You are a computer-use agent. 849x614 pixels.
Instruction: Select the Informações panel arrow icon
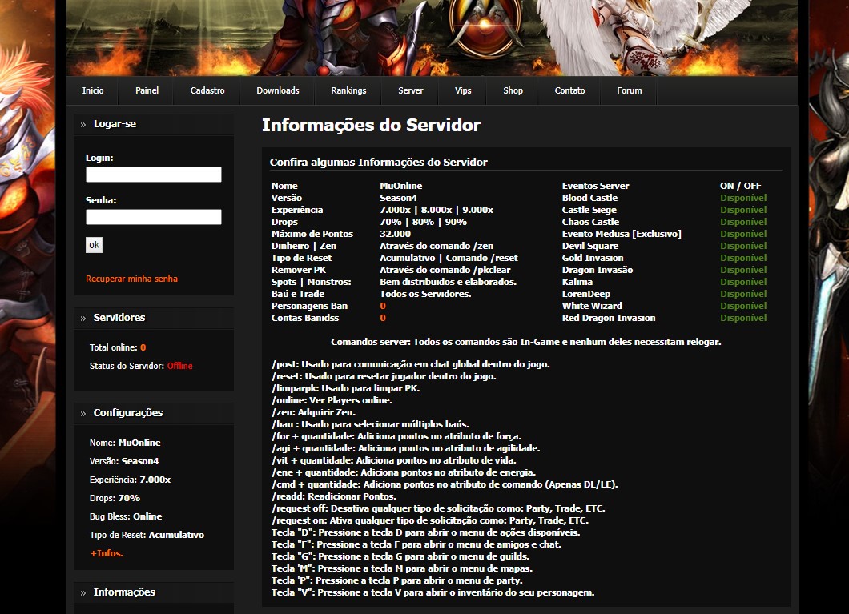[x=82, y=593]
